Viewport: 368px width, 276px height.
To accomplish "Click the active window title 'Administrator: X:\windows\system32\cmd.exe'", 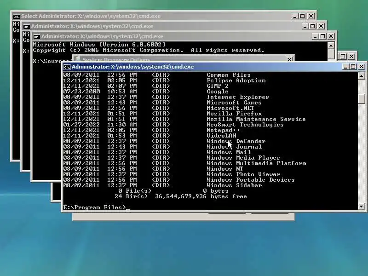I will tap(133, 67).
